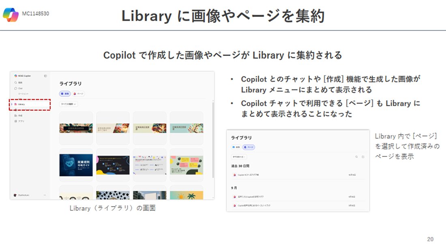Click the M365 Copilot logo in sidebar

16,76
